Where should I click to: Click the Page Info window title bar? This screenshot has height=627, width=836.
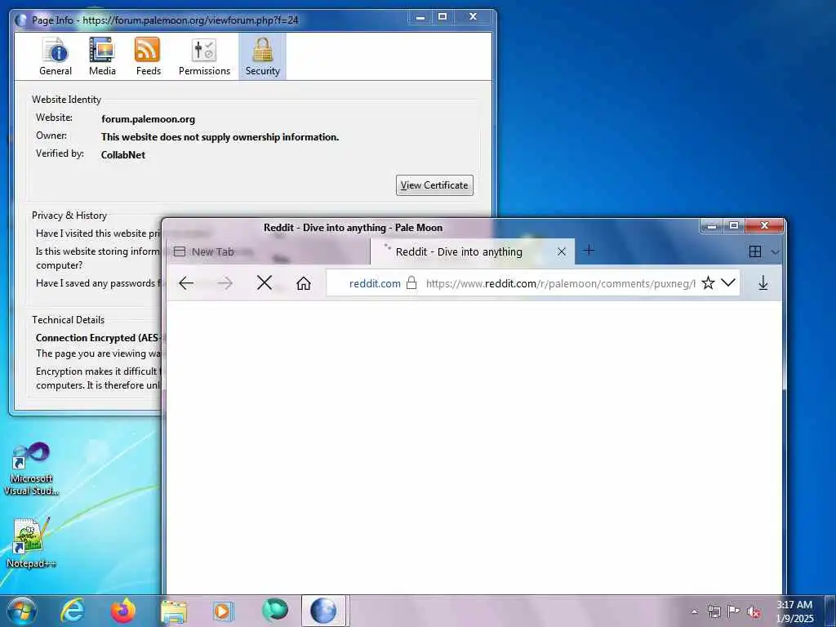point(213,20)
